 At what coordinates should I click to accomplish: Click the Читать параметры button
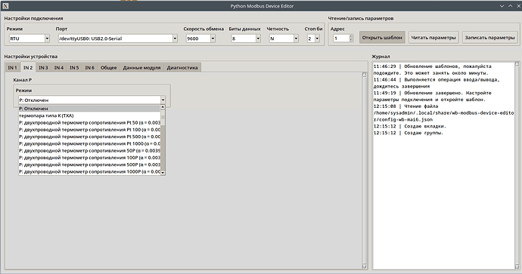tap(433, 38)
